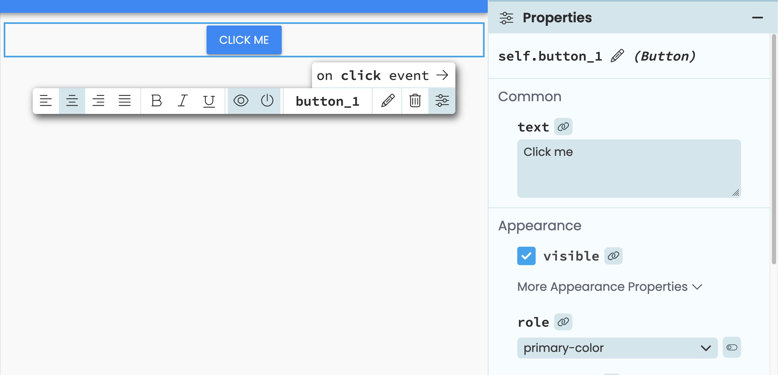Toggle the text property data-binding link
Image resolution: width=778 pixels, height=375 pixels.
coord(563,126)
